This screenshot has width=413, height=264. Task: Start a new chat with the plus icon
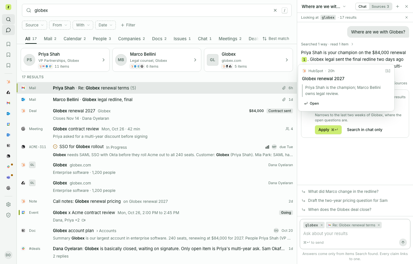(398, 6)
